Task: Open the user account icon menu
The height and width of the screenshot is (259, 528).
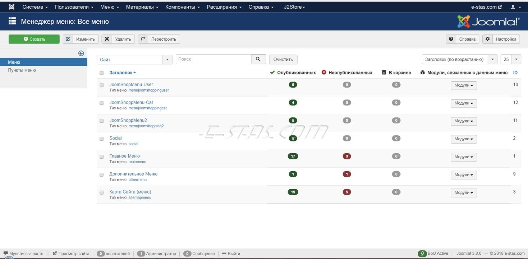Action: [515, 7]
